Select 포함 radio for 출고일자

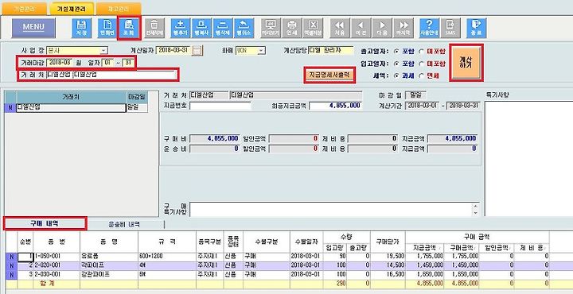point(396,52)
